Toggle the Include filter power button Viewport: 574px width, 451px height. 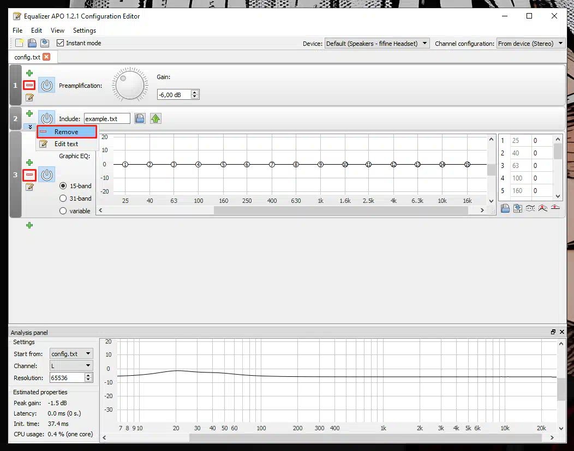[x=47, y=117]
